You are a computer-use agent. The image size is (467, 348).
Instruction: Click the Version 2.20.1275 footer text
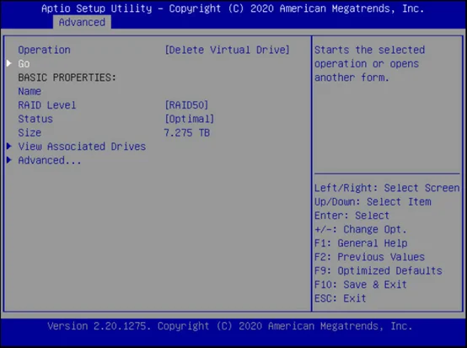[230, 326]
